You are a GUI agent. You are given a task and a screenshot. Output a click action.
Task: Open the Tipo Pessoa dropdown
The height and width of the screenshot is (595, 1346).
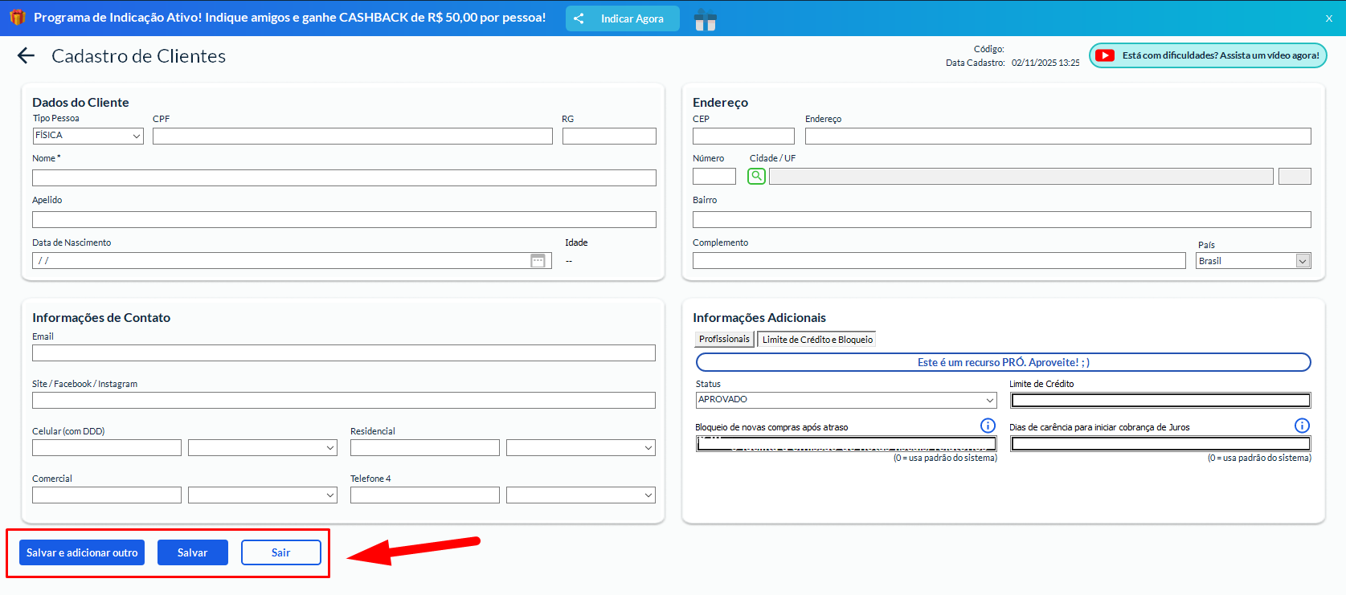point(88,136)
